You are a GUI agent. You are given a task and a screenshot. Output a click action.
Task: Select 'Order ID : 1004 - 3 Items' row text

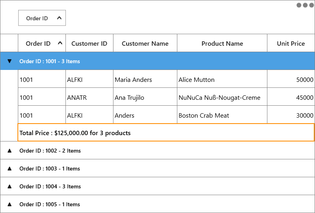click(50, 186)
